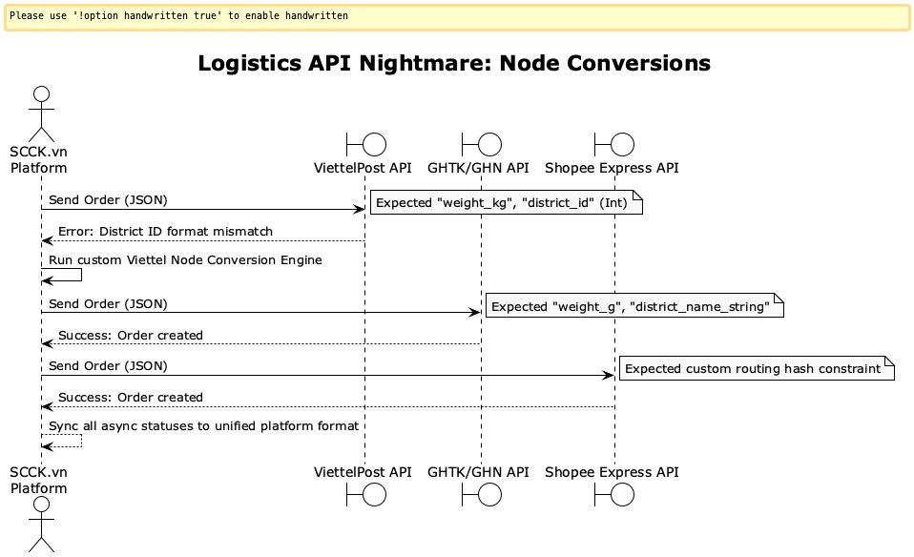Click the middle circle in the bottom node row
914x557 pixels.
click(x=489, y=494)
